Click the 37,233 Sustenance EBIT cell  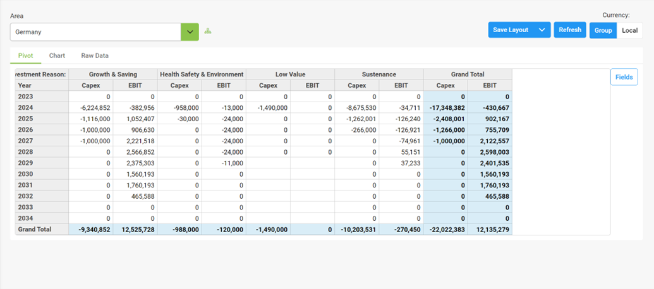[x=401, y=163]
